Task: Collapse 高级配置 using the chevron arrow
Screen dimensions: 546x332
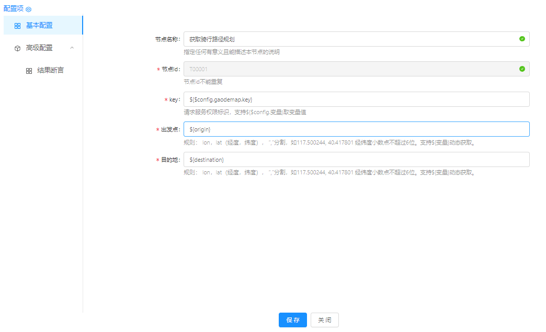Action: click(x=72, y=48)
